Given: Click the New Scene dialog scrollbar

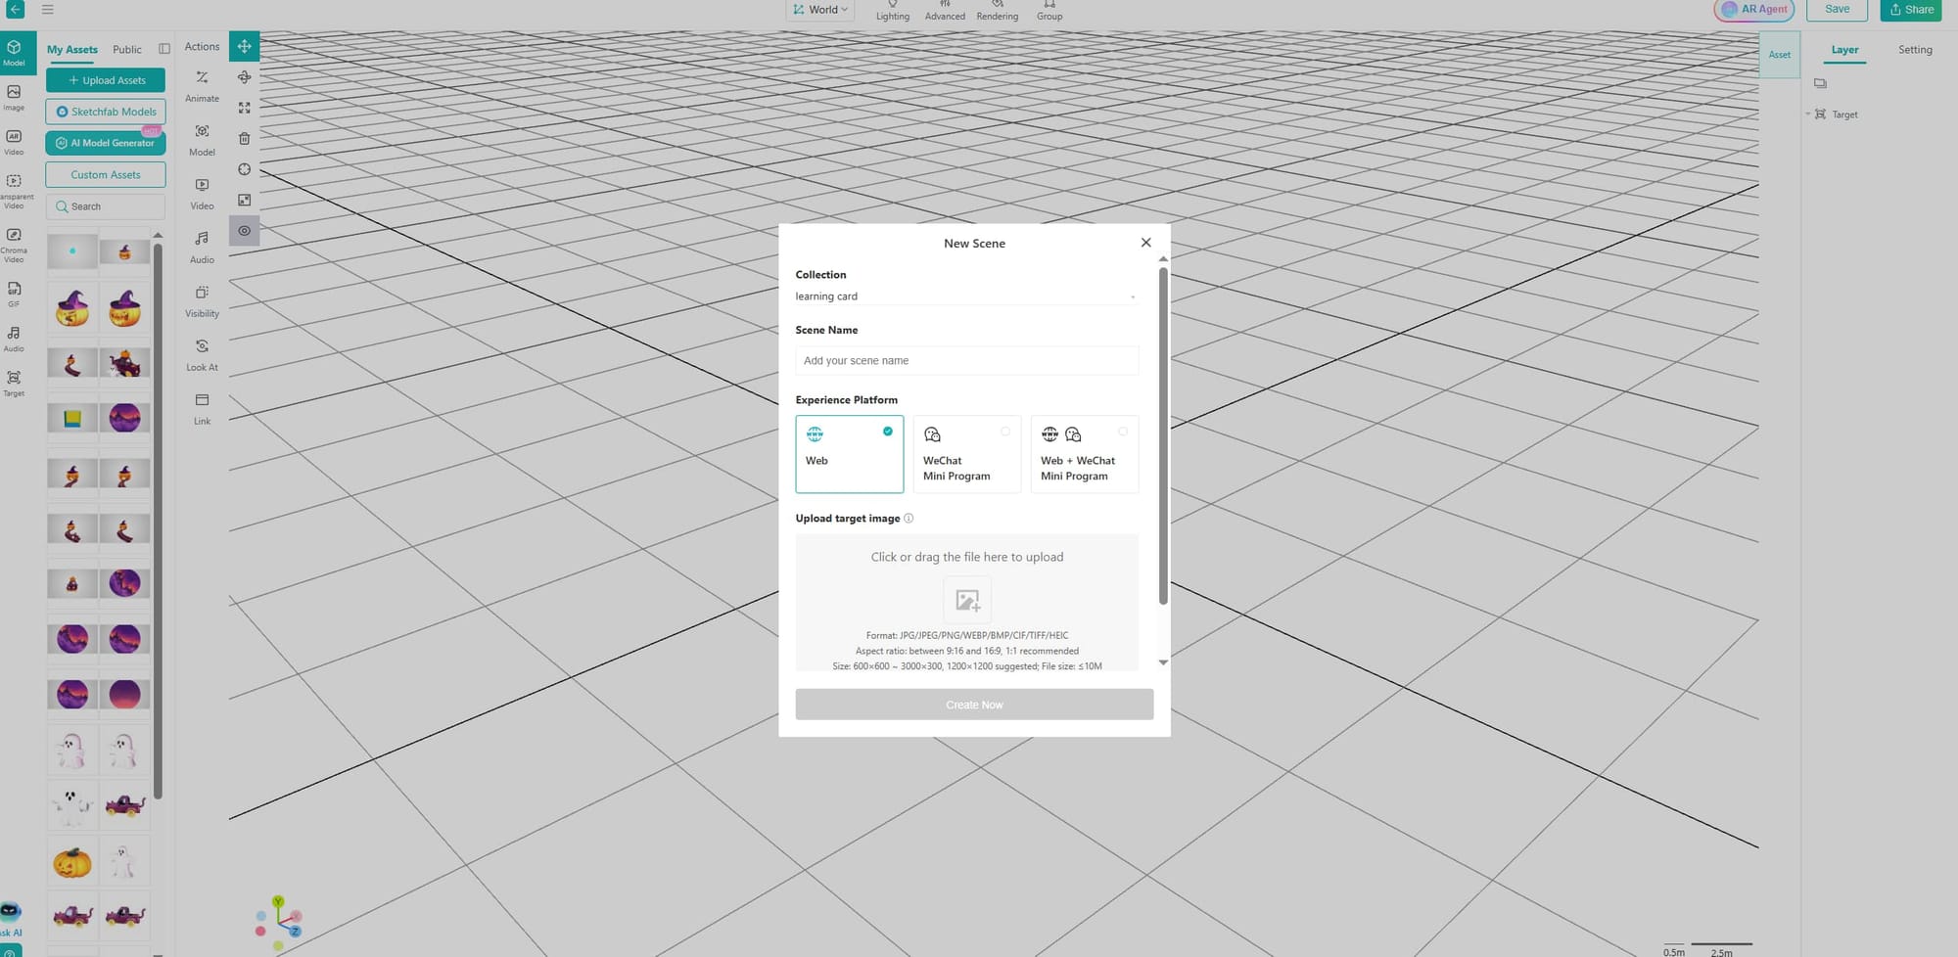Looking at the screenshot, I should pyautogui.click(x=1163, y=435).
